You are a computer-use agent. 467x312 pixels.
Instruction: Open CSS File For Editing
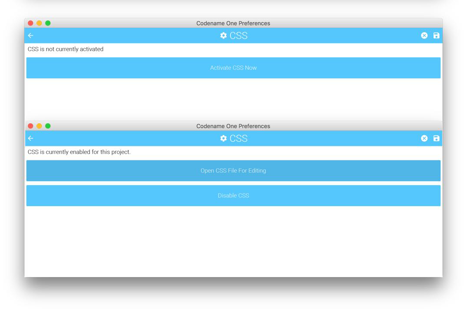[233, 171]
